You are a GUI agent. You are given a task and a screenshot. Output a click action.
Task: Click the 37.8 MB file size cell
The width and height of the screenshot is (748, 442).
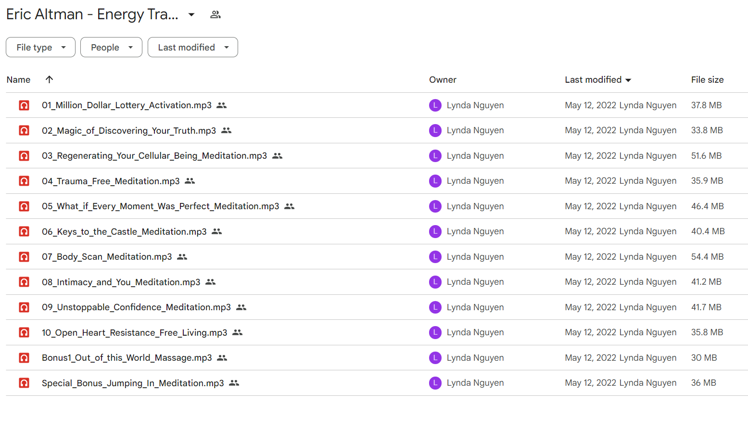[706, 105]
